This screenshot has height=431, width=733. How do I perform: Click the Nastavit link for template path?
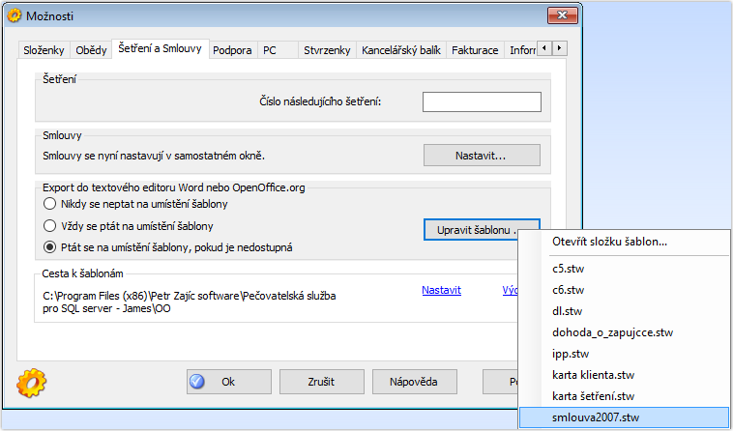[x=441, y=290]
